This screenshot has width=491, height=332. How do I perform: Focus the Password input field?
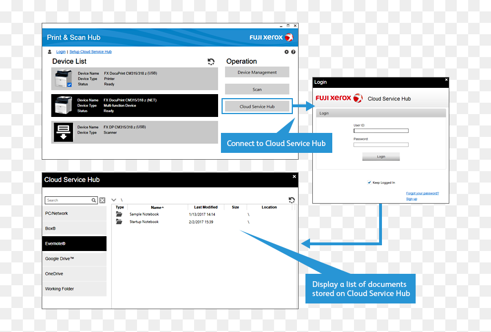(381, 144)
